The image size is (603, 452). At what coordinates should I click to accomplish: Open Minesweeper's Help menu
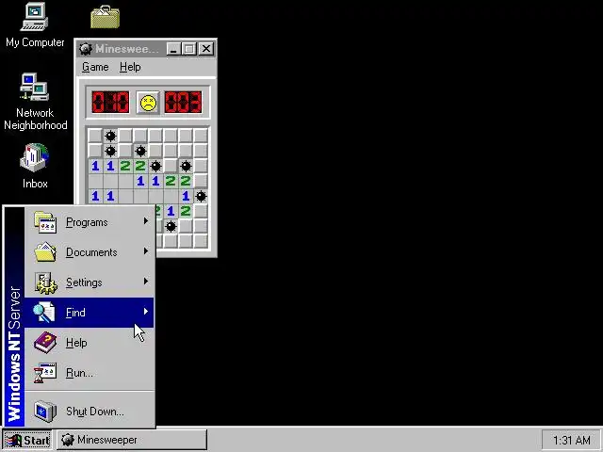click(x=130, y=67)
